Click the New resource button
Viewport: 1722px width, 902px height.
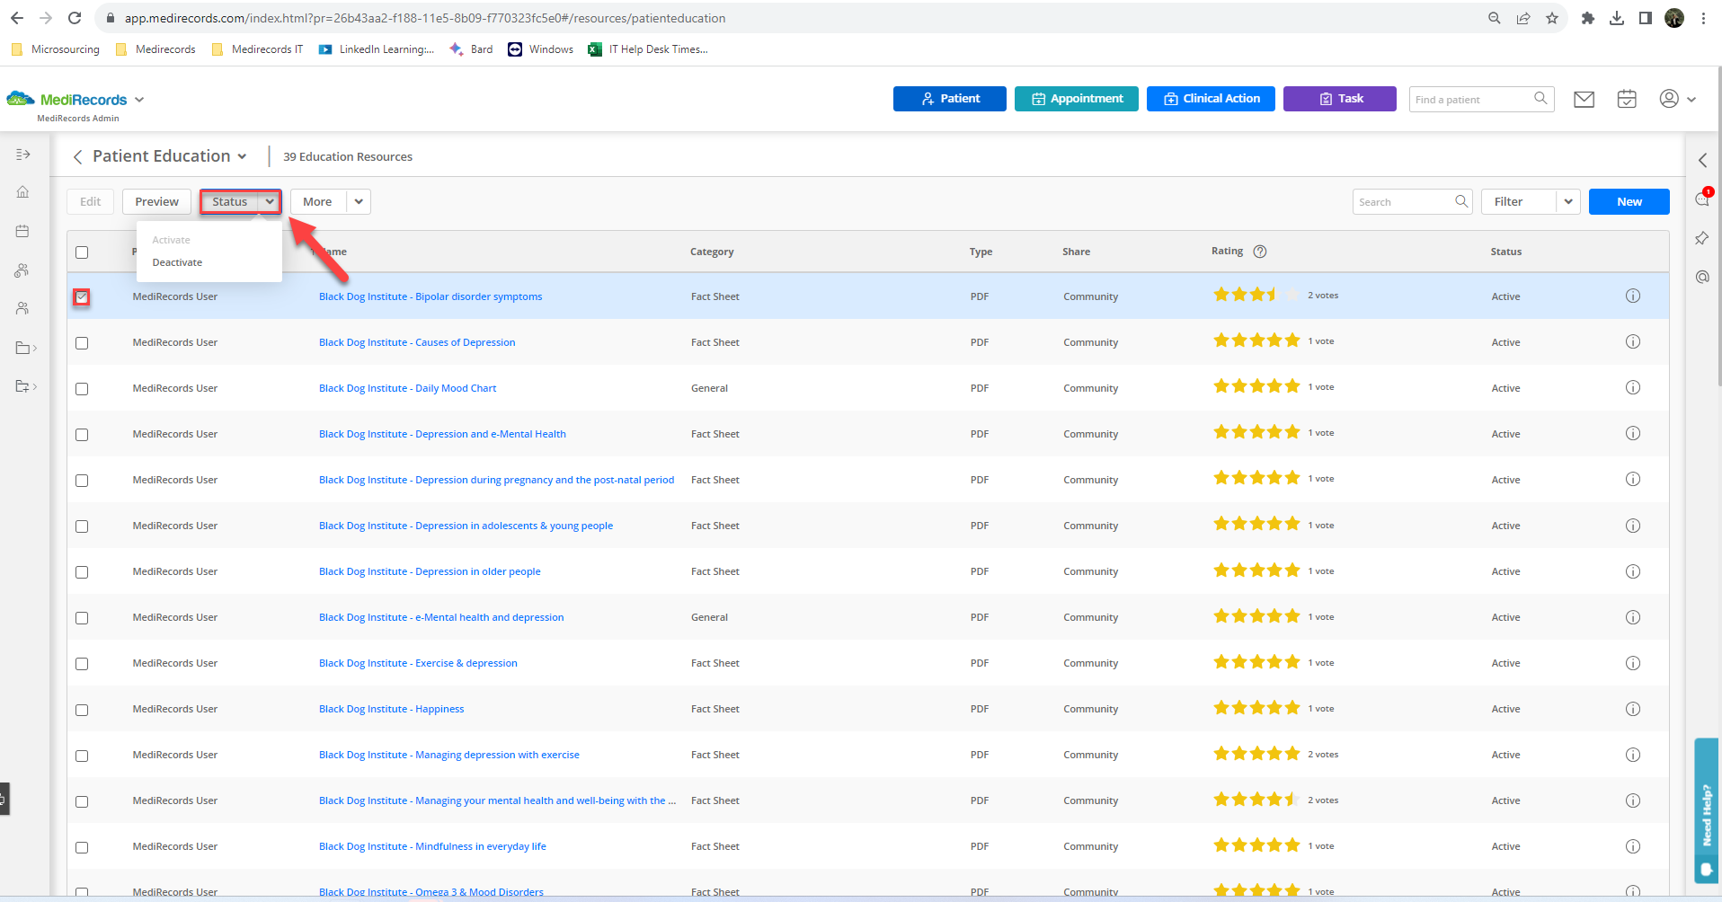pos(1629,202)
